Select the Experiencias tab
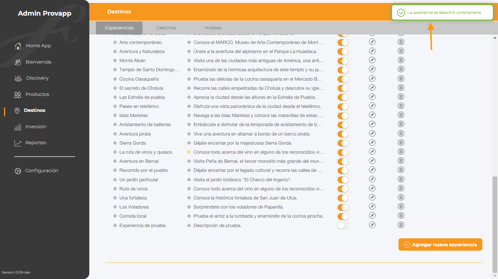Viewport: 498px width, 279px height. point(119,28)
